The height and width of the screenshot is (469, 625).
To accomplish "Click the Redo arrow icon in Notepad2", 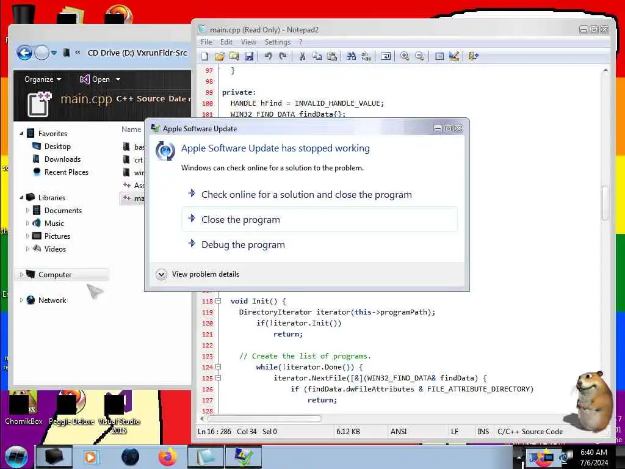I will [283, 56].
